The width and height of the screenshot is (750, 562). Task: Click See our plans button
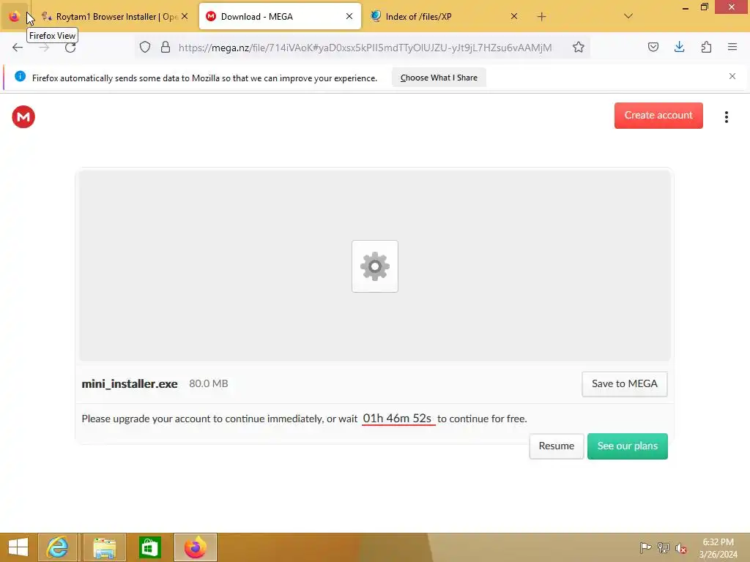[x=627, y=446]
